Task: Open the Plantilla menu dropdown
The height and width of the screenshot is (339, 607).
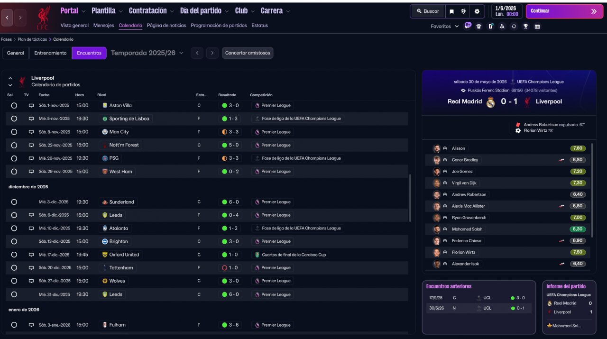Action: coord(107,11)
